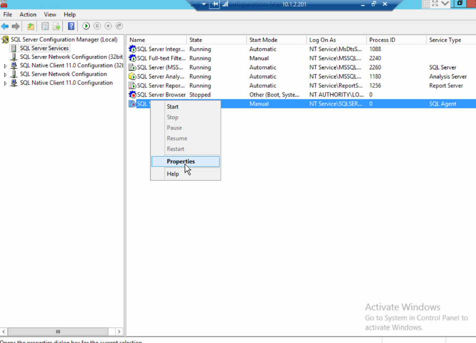Click the Stopped state of SQL Server Browser
Viewport: 476px width, 343px height.
[200, 94]
